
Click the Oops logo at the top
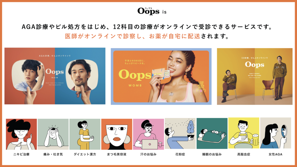point(148,11)
